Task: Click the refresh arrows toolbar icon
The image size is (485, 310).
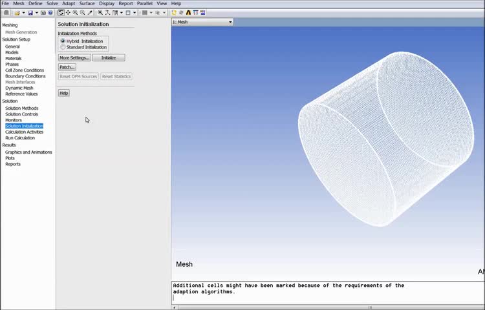Action: (181, 13)
